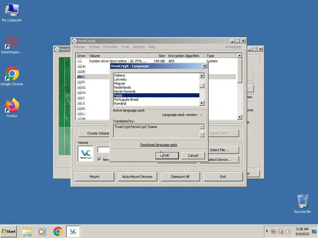Choose Latviešu in language list
318x238 pixels.
(x=156, y=79)
